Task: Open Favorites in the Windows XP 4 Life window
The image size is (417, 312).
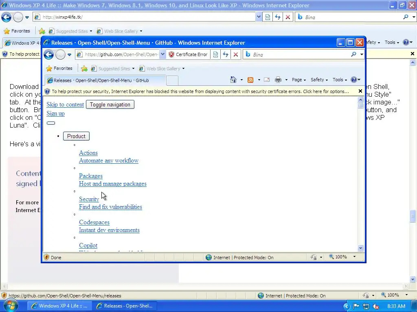Action: pyautogui.click(x=17, y=31)
